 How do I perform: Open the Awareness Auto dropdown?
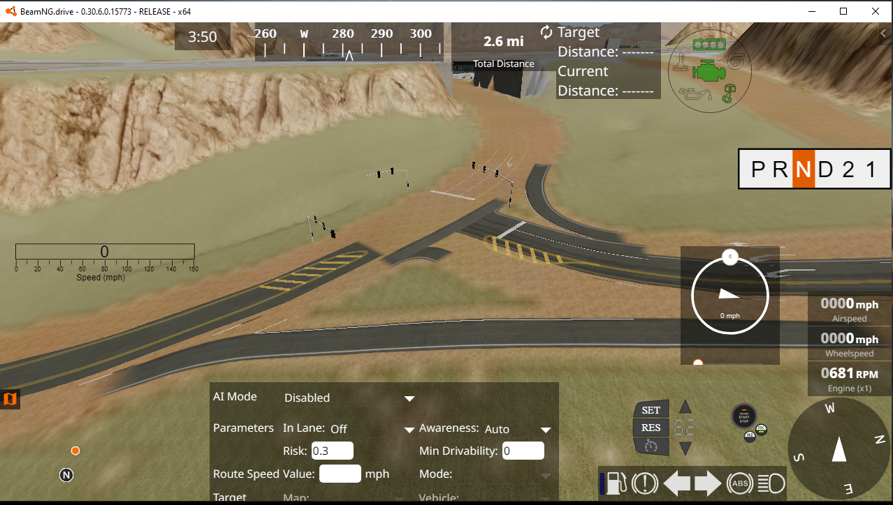(517, 429)
